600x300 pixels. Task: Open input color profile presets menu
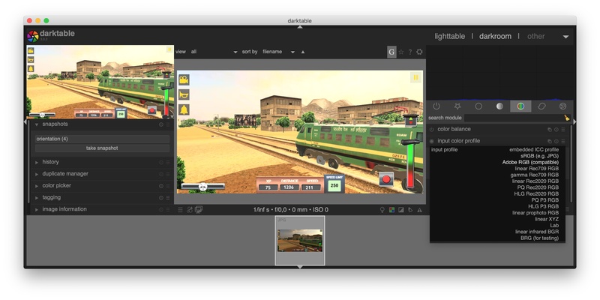click(x=563, y=141)
